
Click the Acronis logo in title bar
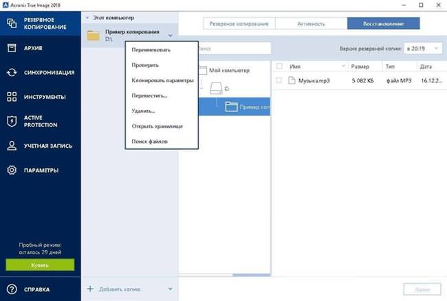pyautogui.click(x=6, y=5)
